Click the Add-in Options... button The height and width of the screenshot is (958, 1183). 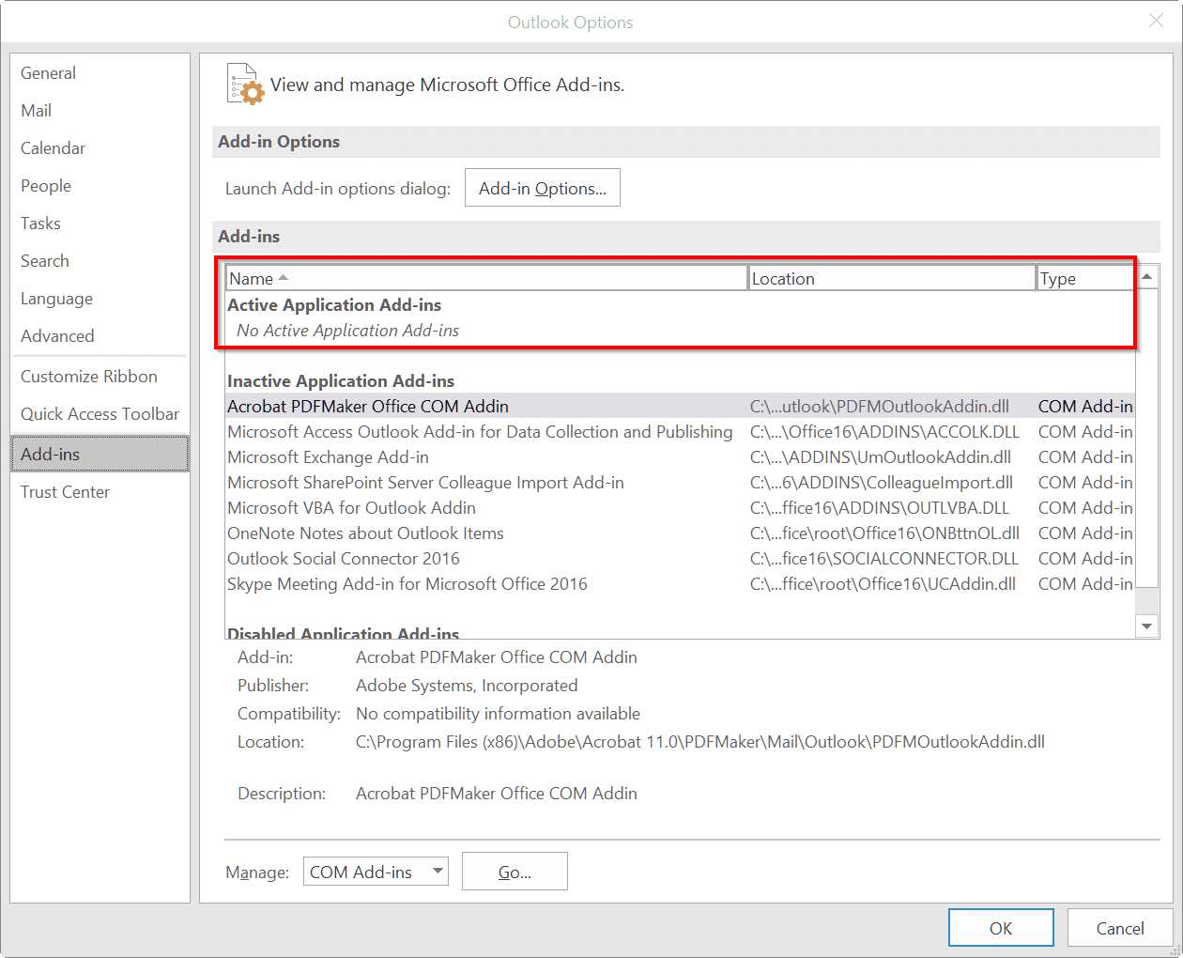(543, 188)
